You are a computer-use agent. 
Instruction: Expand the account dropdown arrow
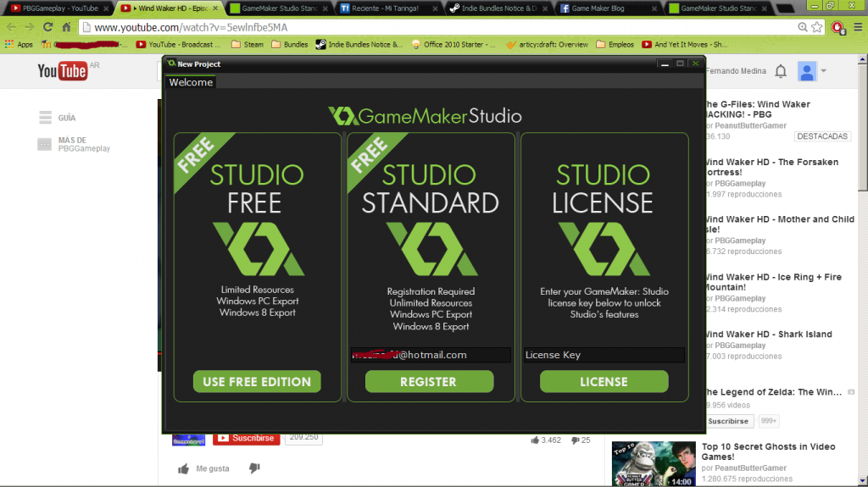pyautogui.click(x=824, y=71)
